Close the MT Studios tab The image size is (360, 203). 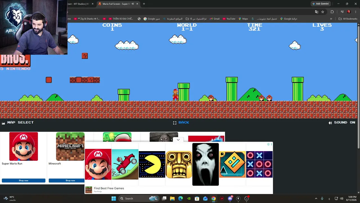coord(93,4)
